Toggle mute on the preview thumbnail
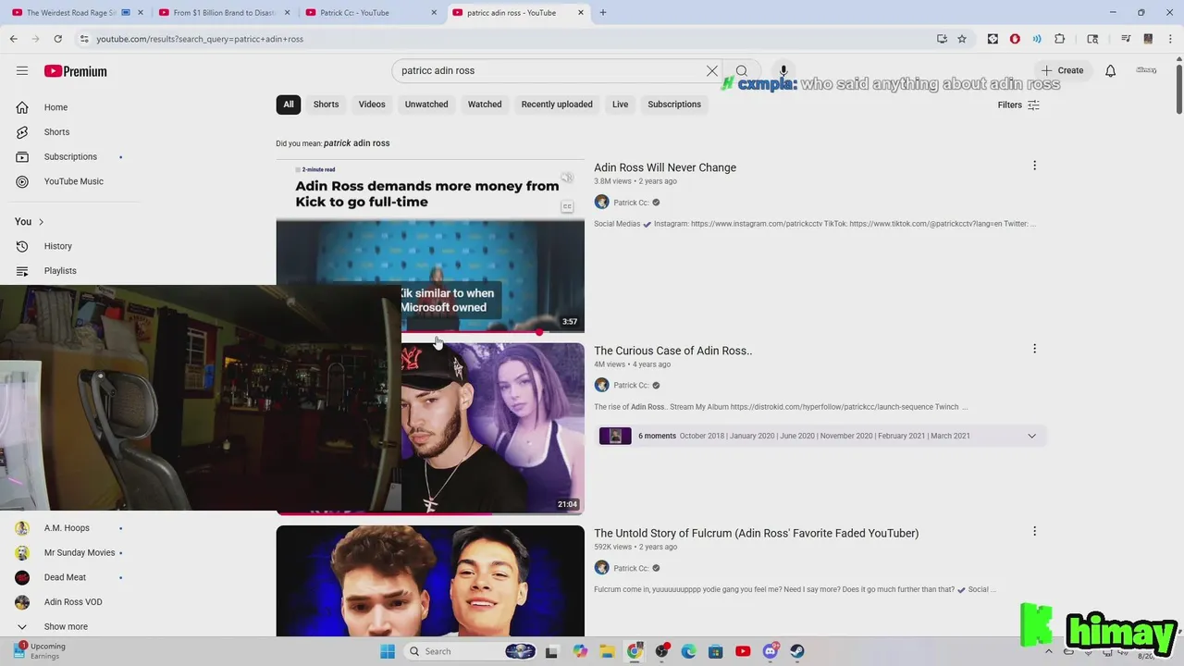Image resolution: width=1184 pixels, height=666 pixels. tap(567, 179)
